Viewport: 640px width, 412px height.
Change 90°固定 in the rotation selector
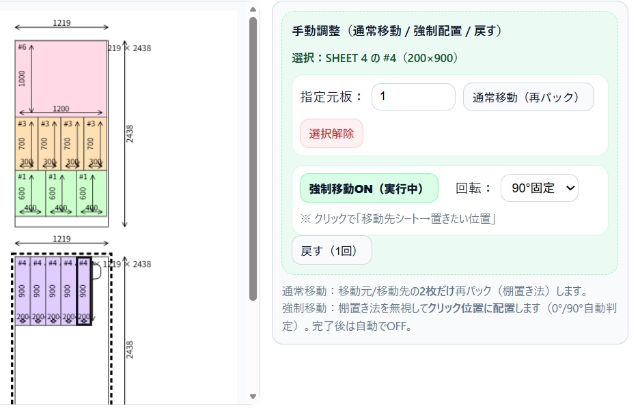(x=539, y=188)
